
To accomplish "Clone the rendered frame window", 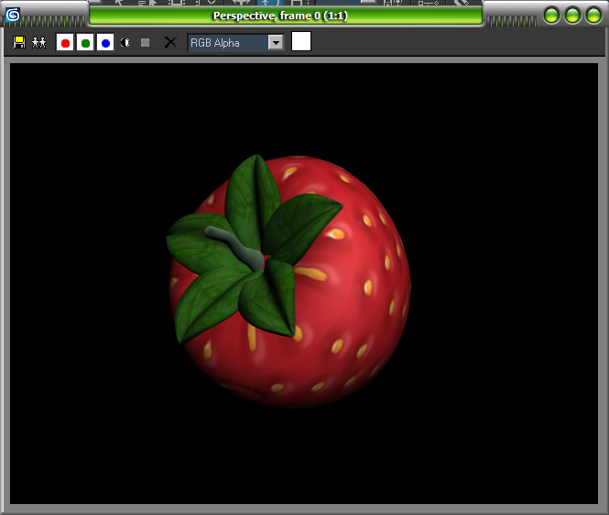I will click(38, 42).
